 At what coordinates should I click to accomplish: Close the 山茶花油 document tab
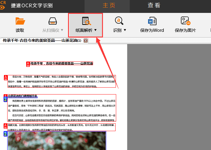pyautogui.click(x=85, y=40)
